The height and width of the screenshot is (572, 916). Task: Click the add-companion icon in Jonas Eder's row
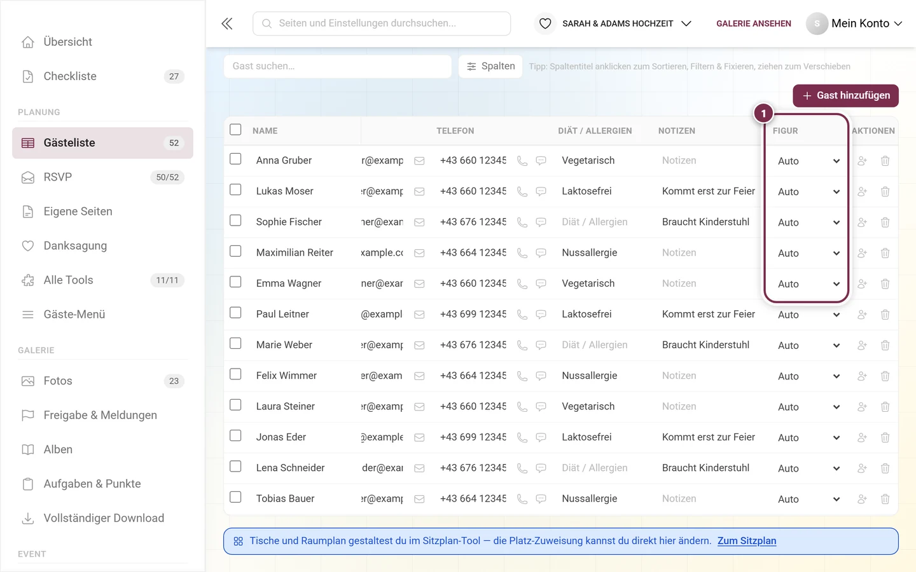(862, 437)
